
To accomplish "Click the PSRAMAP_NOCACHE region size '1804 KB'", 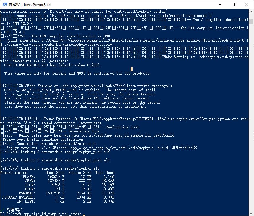I will tap(84, 197).
